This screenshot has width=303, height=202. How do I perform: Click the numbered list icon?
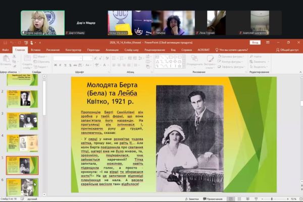(122, 58)
